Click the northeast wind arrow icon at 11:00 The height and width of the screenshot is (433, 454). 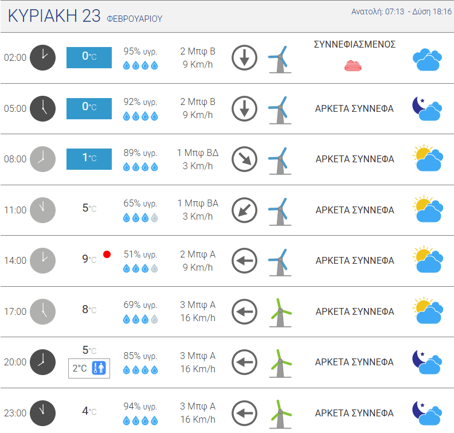tap(244, 210)
